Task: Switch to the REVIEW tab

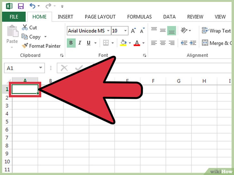Action: point(195,17)
